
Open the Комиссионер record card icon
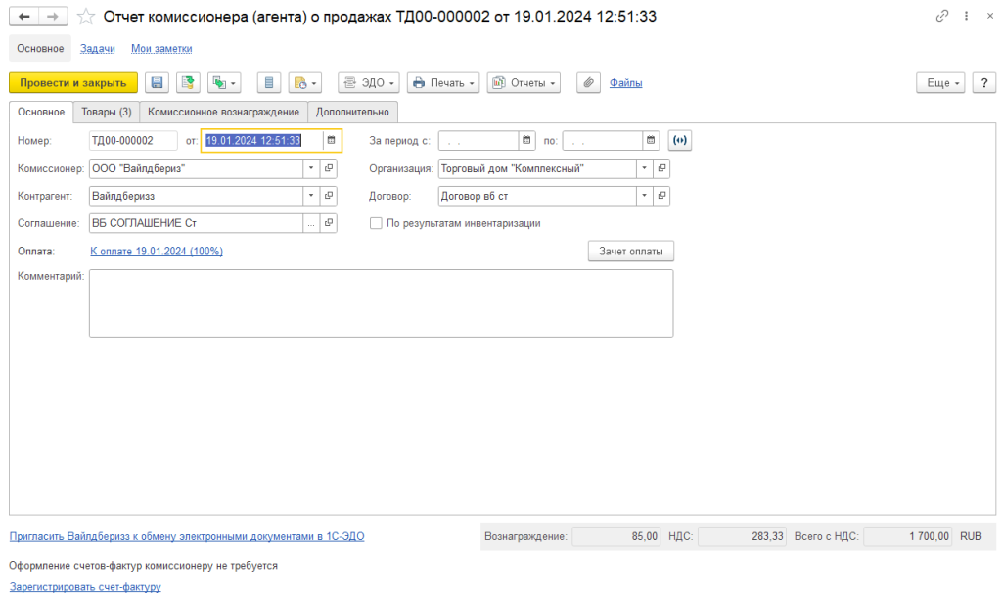[x=329, y=168]
